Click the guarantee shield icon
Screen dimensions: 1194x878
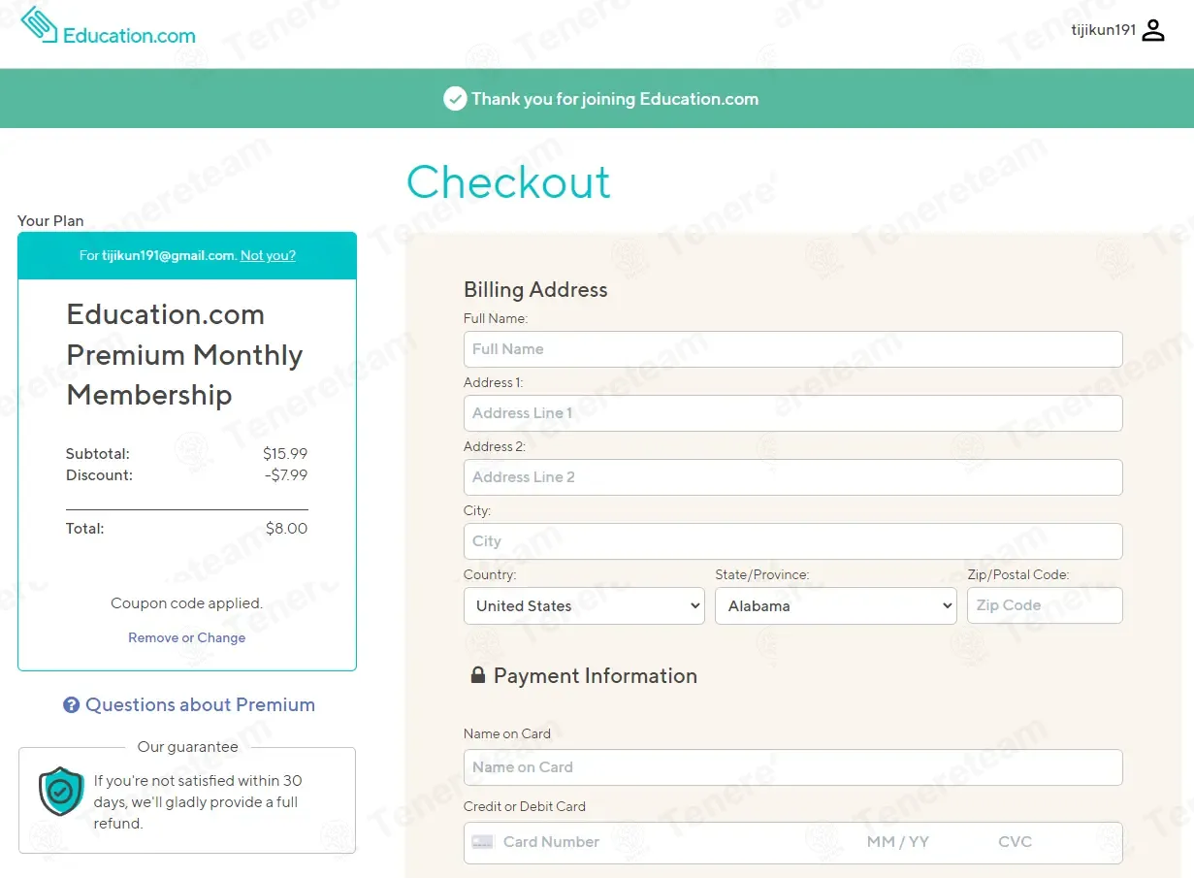click(x=61, y=792)
